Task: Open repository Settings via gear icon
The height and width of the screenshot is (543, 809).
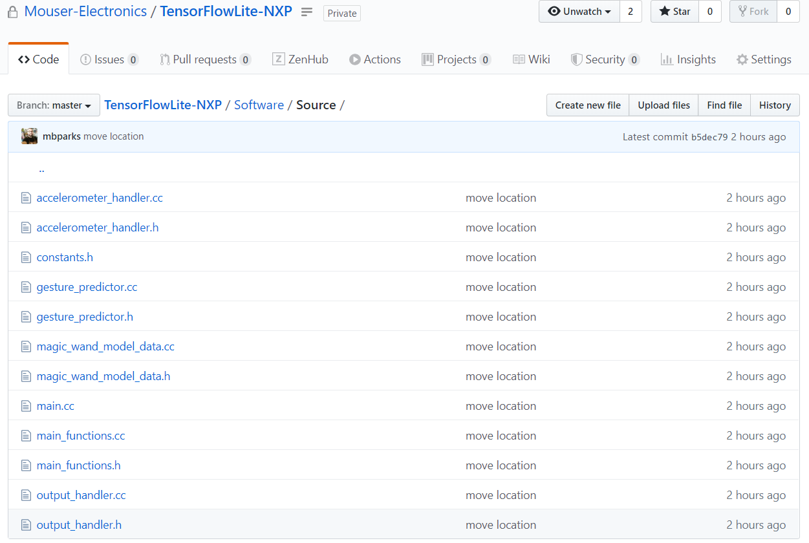Action: click(741, 59)
